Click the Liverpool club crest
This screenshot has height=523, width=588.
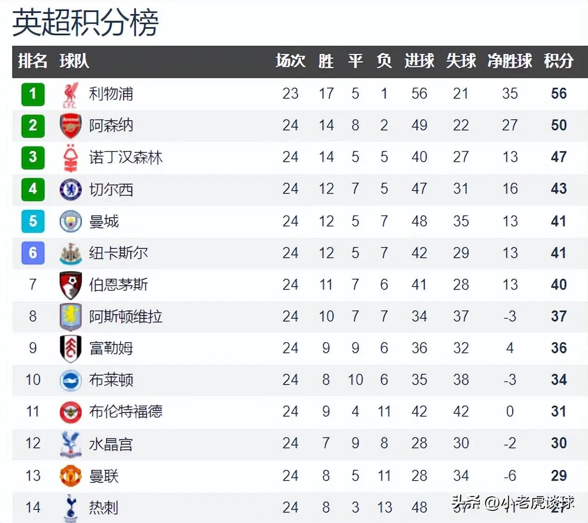[70, 94]
